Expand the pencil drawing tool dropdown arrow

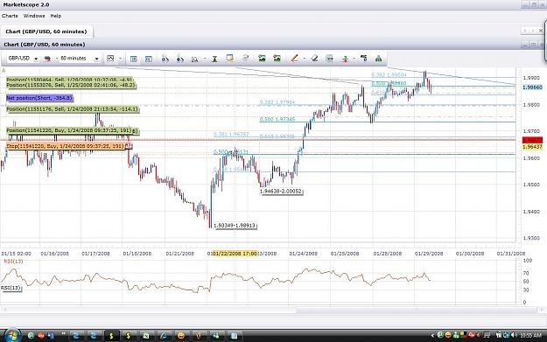coord(305,59)
